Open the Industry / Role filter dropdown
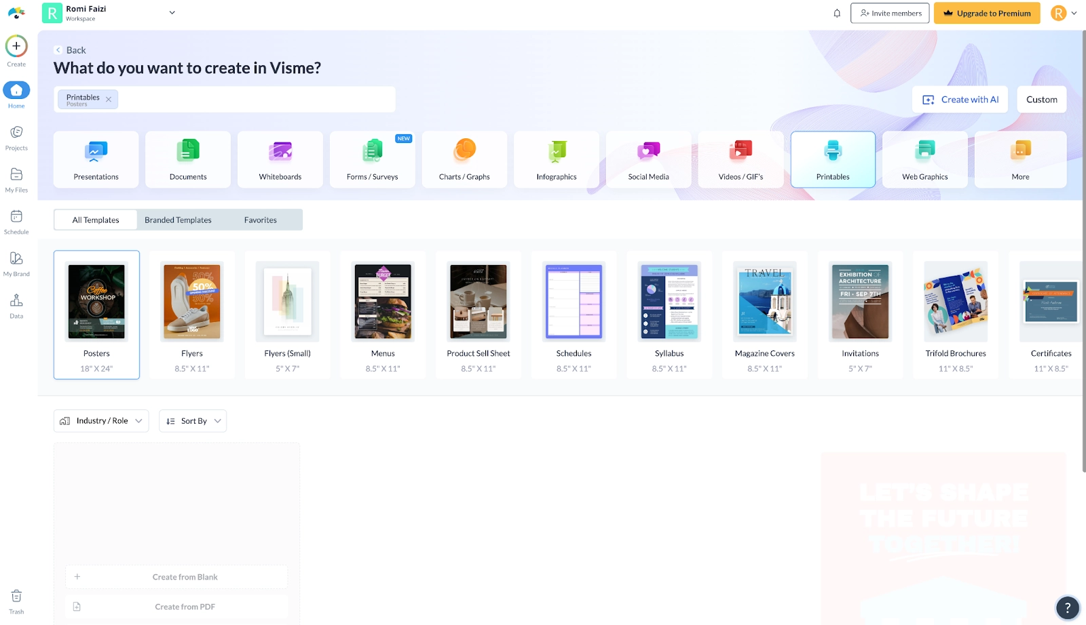Image resolution: width=1086 pixels, height=625 pixels. point(100,420)
